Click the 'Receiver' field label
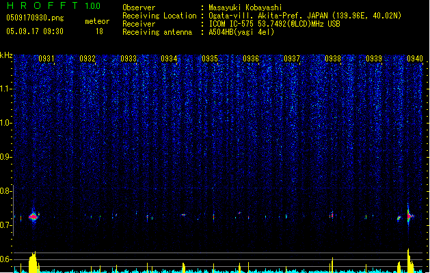This screenshot has width=430, height=273. pyautogui.click(x=139, y=24)
